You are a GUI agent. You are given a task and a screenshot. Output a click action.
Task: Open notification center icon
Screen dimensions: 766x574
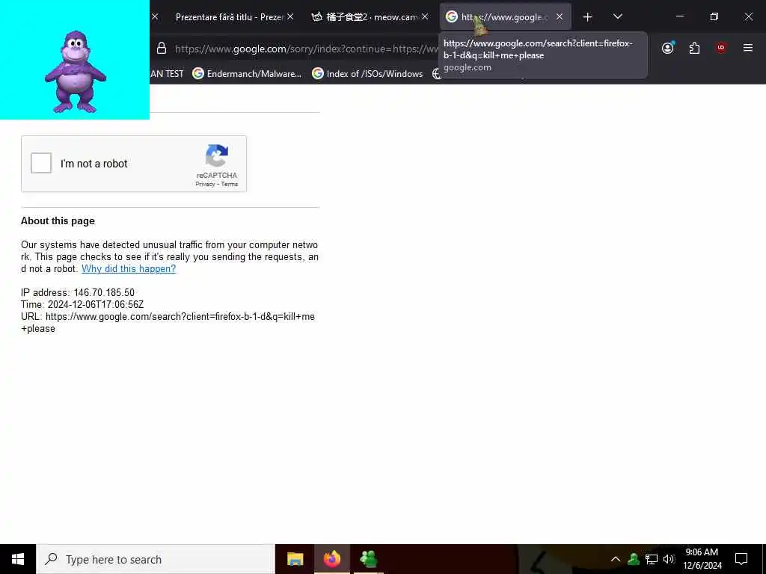(741, 559)
